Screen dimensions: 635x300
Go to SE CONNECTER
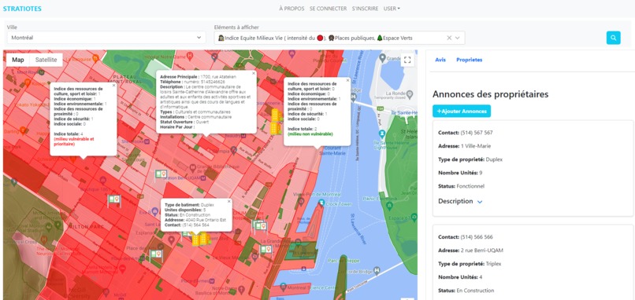point(328,9)
